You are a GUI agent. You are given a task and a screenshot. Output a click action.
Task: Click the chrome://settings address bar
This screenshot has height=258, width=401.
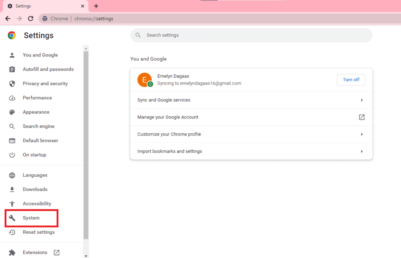click(x=220, y=18)
